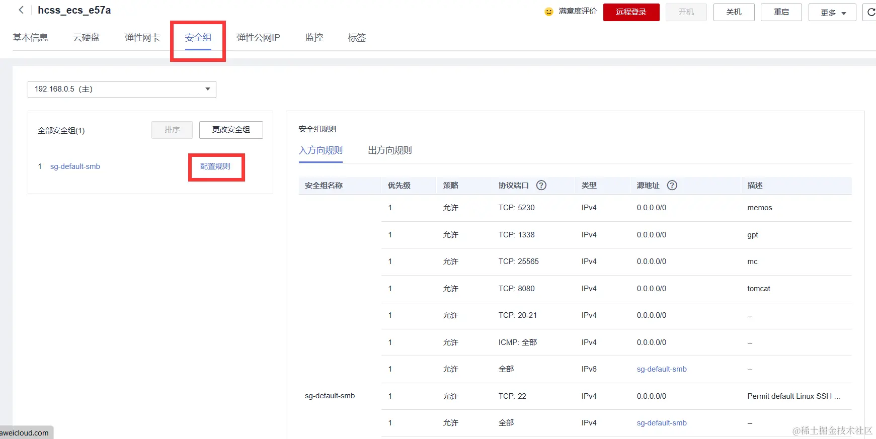Click the IPv6 type cell
Screen dimensions: 876x439
point(589,369)
